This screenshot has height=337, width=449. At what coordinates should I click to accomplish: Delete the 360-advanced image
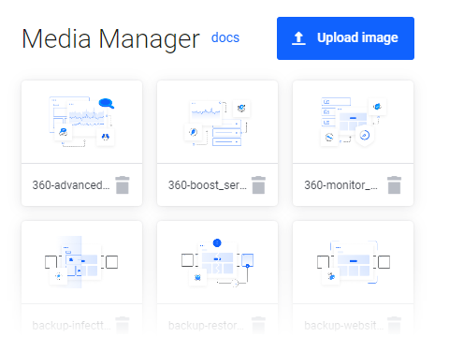[123, 185]
